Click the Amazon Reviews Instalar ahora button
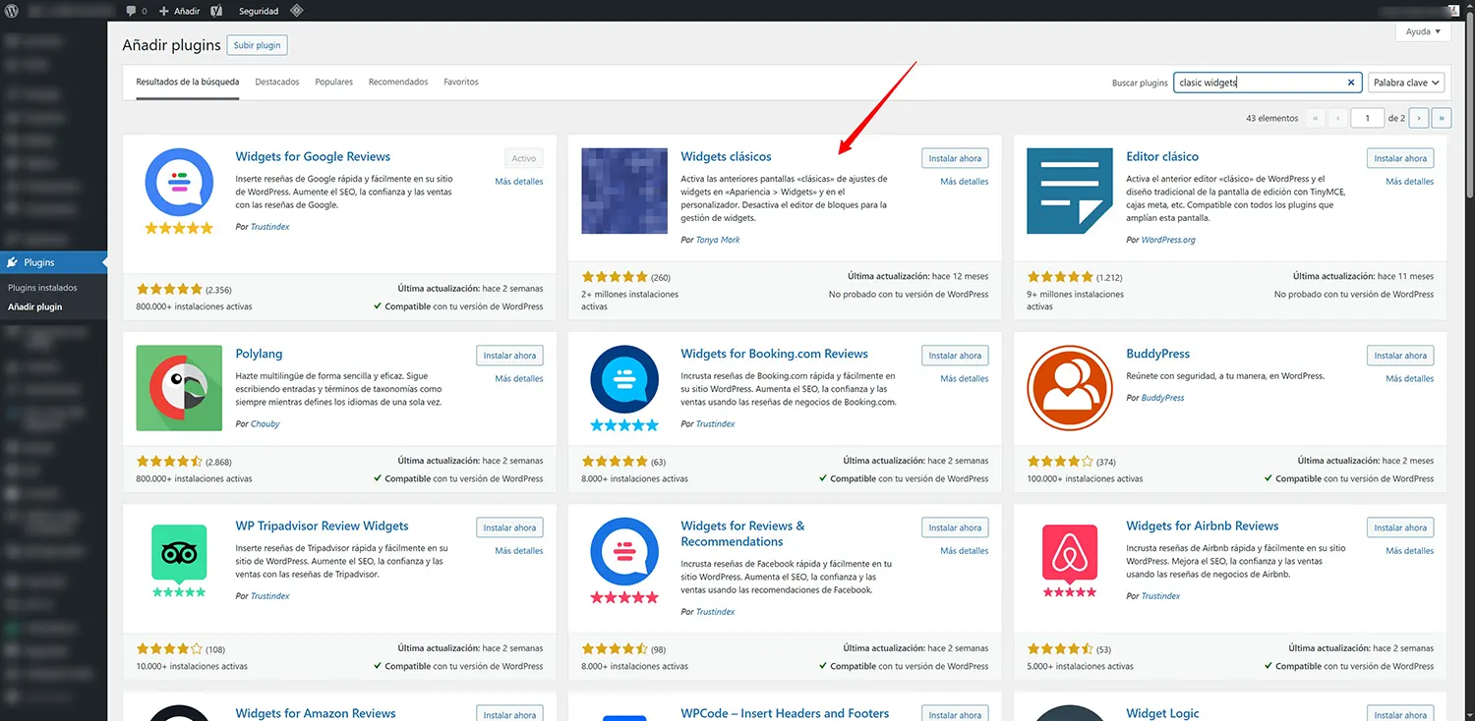This screenshot has width=1475, height=721. [x=509, y=714]
